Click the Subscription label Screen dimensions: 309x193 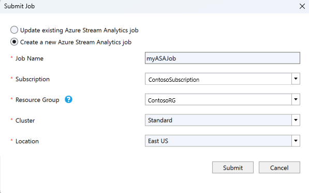[33, 79]
